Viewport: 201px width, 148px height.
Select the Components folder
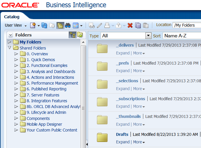point(38,118)
